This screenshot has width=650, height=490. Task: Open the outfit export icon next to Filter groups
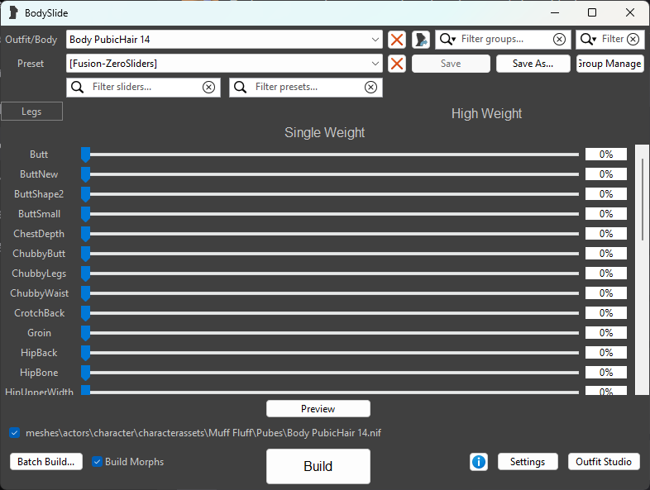(x=421, y=40)
